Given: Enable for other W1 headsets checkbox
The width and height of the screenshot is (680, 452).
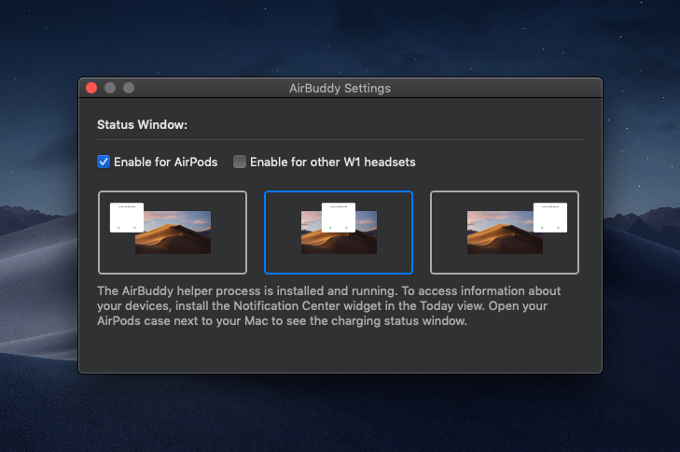Looking at the screenshot, I should click(x=240, y=162).
